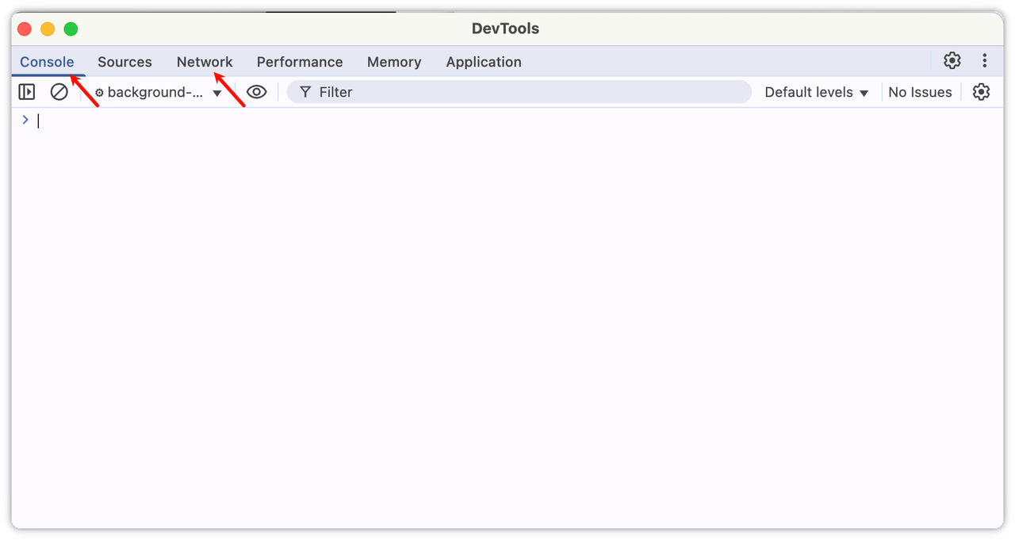Screen dimensions: 1015x540
Task: Create a live expression with the eye icon
Action: pos(256,92)
